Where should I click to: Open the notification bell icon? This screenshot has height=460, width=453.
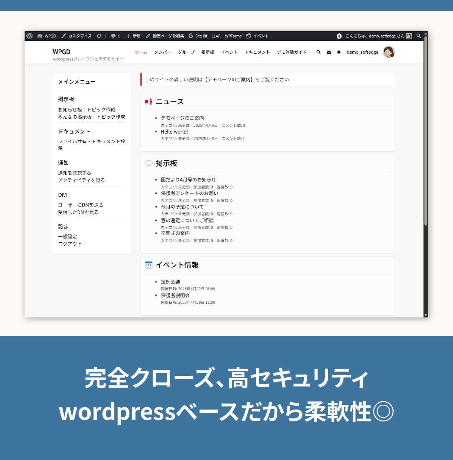[339, 52]
